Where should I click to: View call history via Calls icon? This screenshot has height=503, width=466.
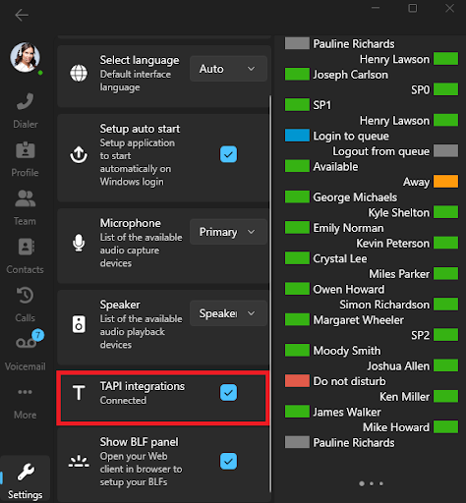point(26,296)
